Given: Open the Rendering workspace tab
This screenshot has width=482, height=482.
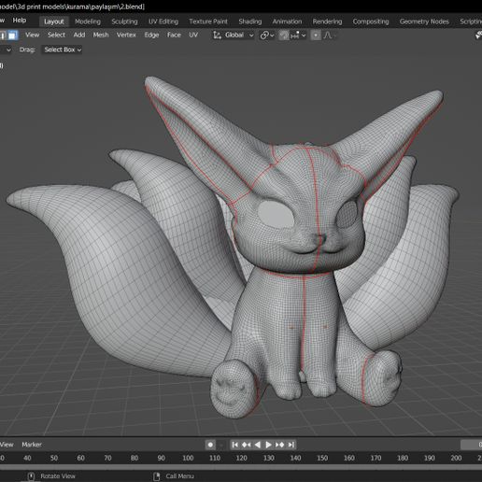Looking at the screenshot, I should 327,21.
